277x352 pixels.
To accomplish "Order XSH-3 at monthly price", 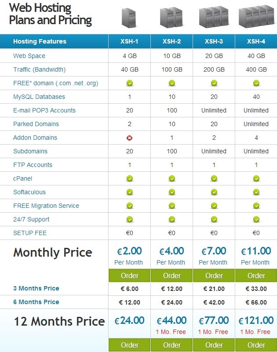I will (214, 276).
